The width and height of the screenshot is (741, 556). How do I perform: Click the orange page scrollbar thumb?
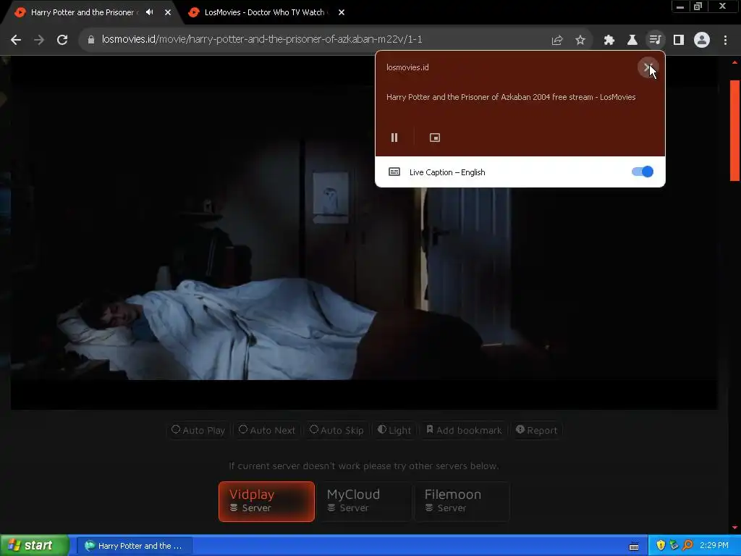(x=734, y=130)
